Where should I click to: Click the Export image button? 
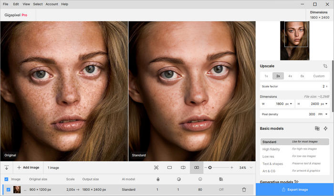[x=294, y=189]
